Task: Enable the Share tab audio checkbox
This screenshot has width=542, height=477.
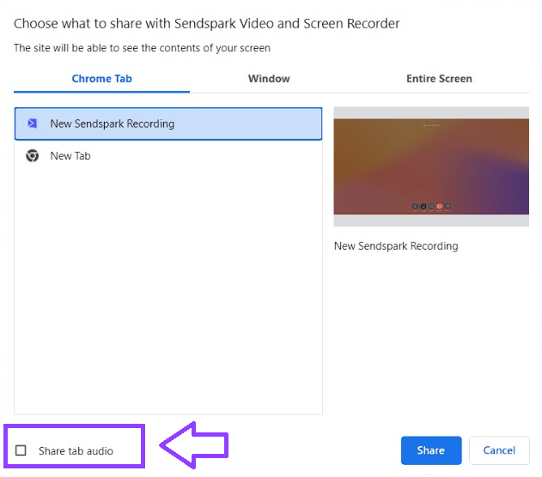Action: (21, 450)
